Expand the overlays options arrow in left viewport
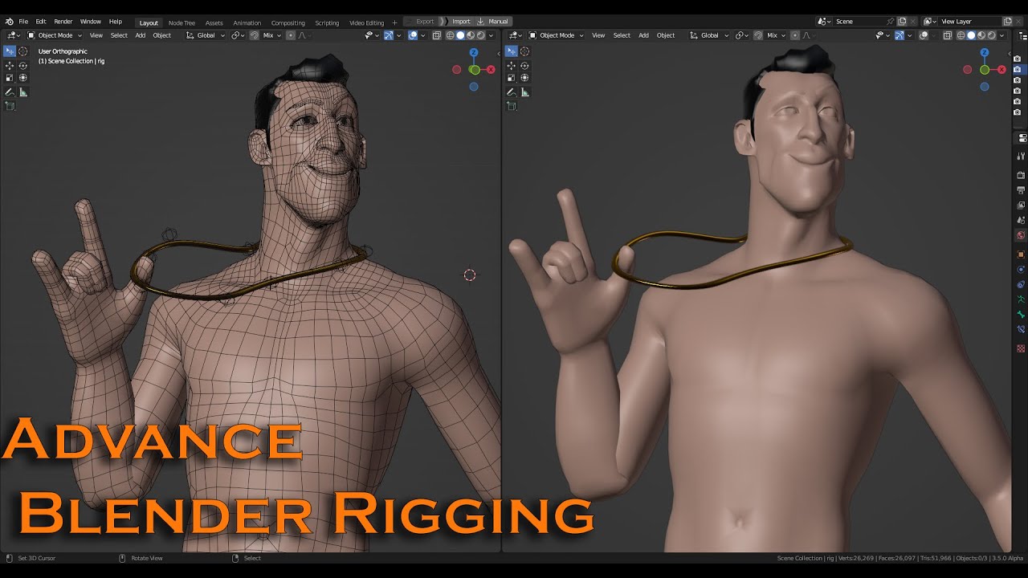Screen dimensions: 1028x578 coord(423,35)
